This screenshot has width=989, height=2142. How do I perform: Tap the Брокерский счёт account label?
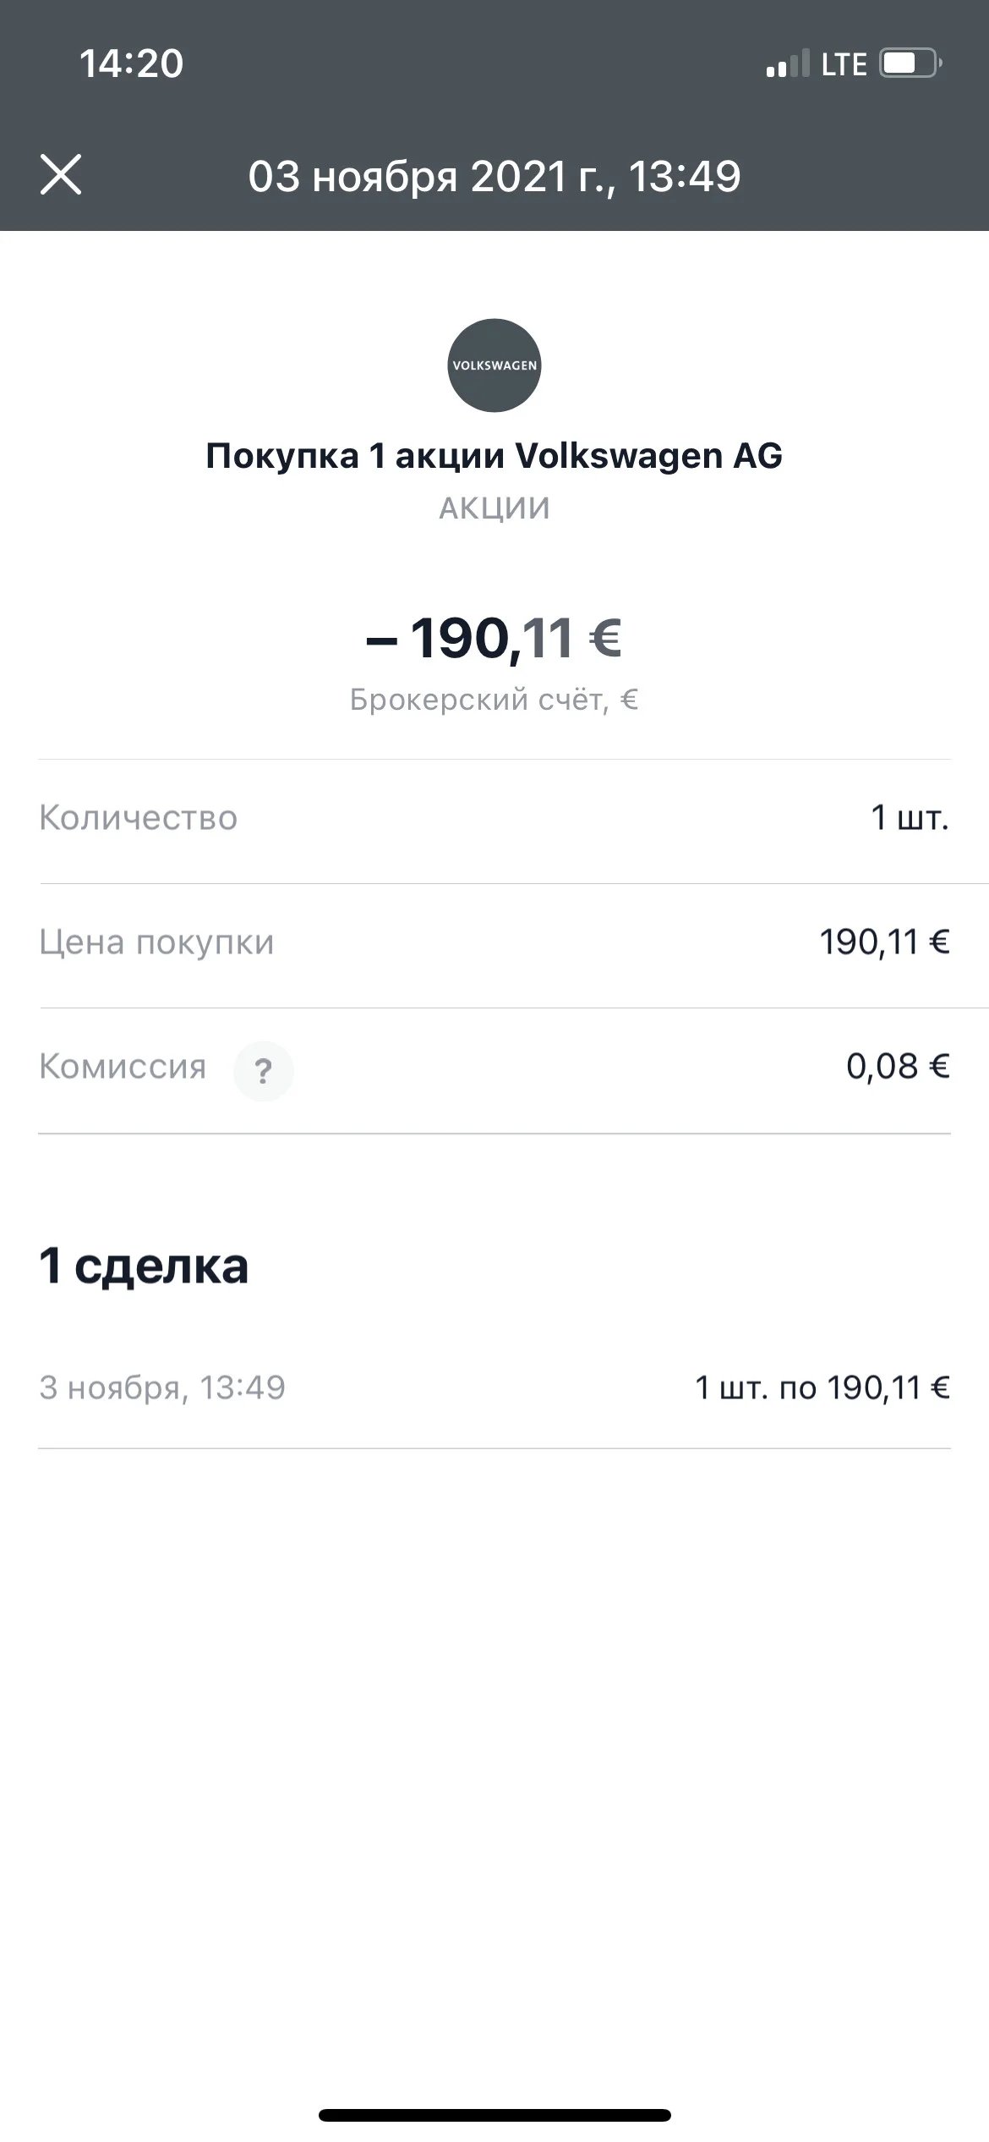pyautogui.click(x=494, y=700)
